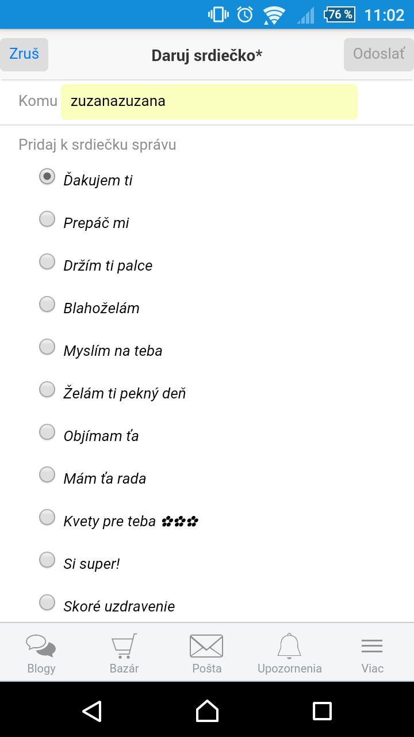Choose "Držím ti palce" message
The image size is (414, 737).
(47, 261)
